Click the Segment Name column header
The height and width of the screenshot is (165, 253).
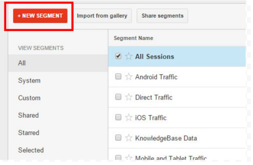pos(133,38)
